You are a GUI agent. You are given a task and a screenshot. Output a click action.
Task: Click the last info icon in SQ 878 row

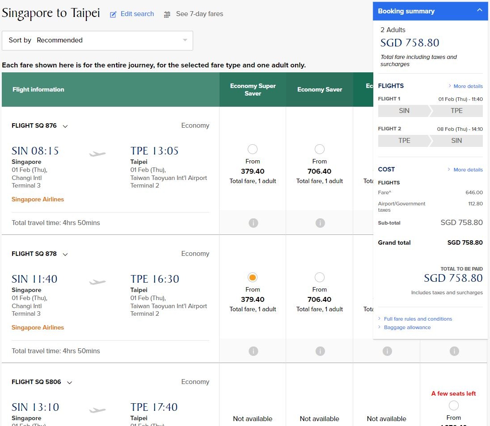coord(454,351)
